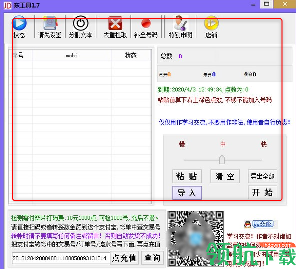The image size is (296, 269).
Task: Click the 去重提取 red X icon
Action: (x=115, y=23)
